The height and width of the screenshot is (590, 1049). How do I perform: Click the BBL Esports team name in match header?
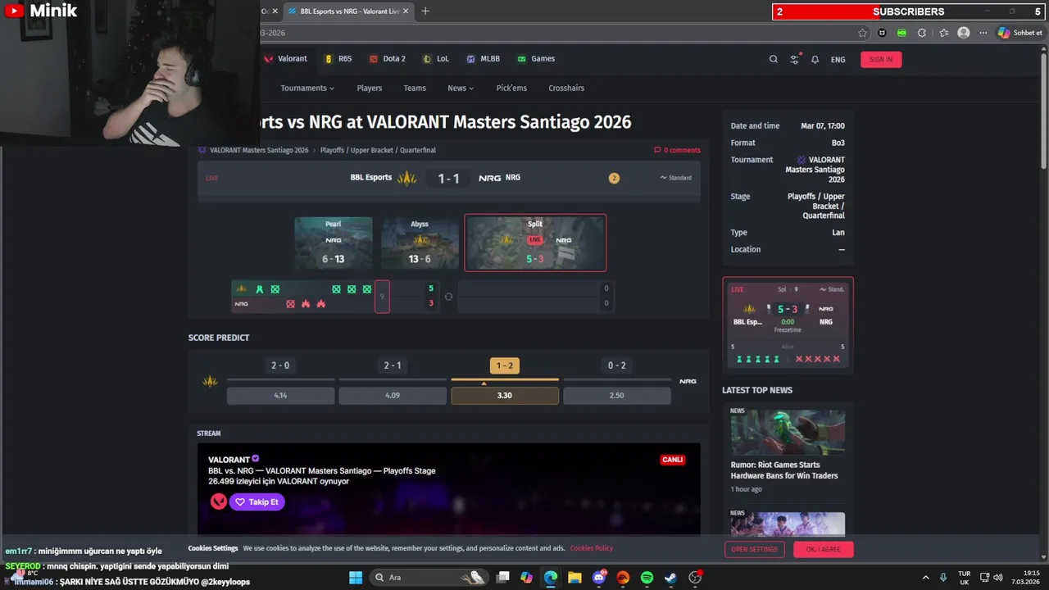coord(371,178)
